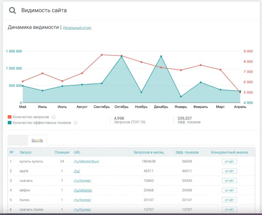
Task: Click the search magnifier icon
Action: (x=12, y=11)
